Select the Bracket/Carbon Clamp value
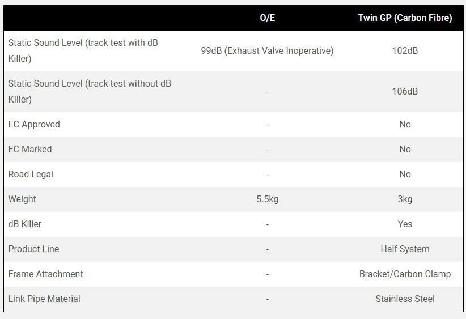Viewport: 466px width, 319px height. (x=405, y=274)
